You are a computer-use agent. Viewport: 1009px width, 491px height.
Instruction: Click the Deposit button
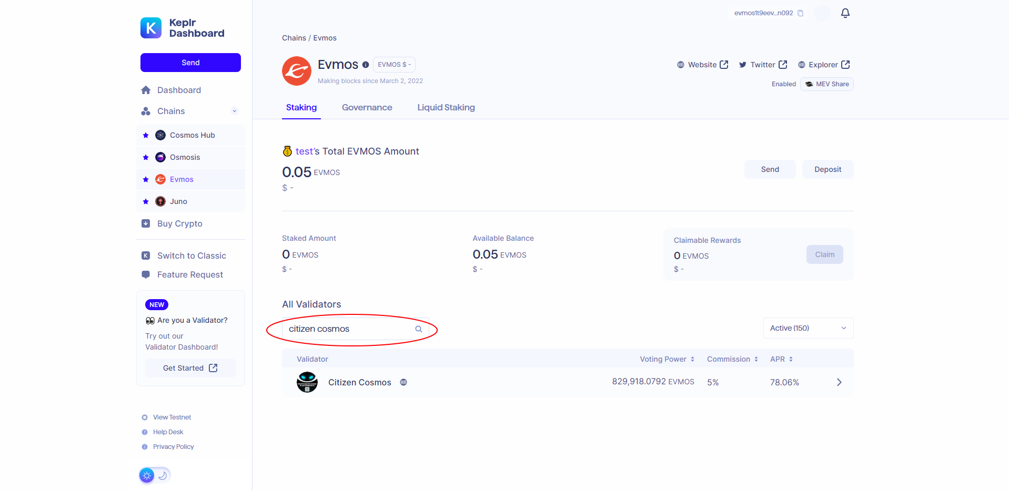(x=828, y=169)
